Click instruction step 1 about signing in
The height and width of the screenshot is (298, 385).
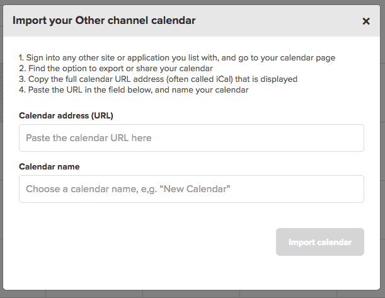click(177, 58)
